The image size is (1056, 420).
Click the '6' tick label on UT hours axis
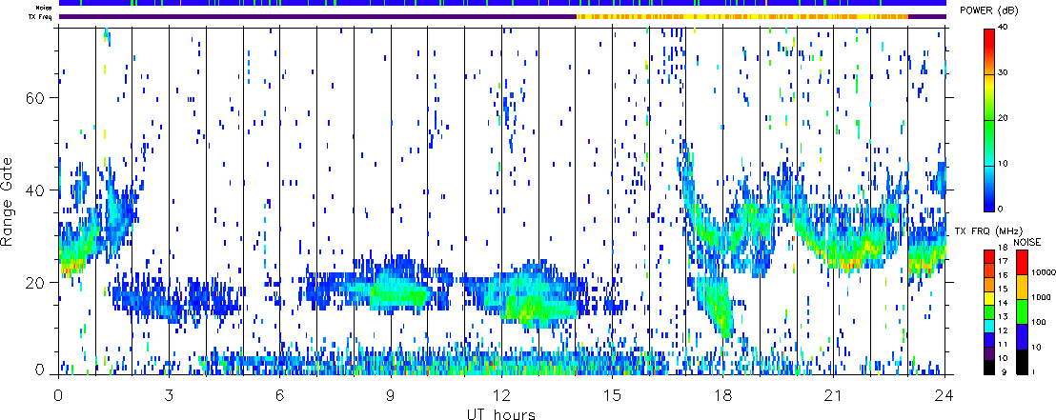click(279, 395)
